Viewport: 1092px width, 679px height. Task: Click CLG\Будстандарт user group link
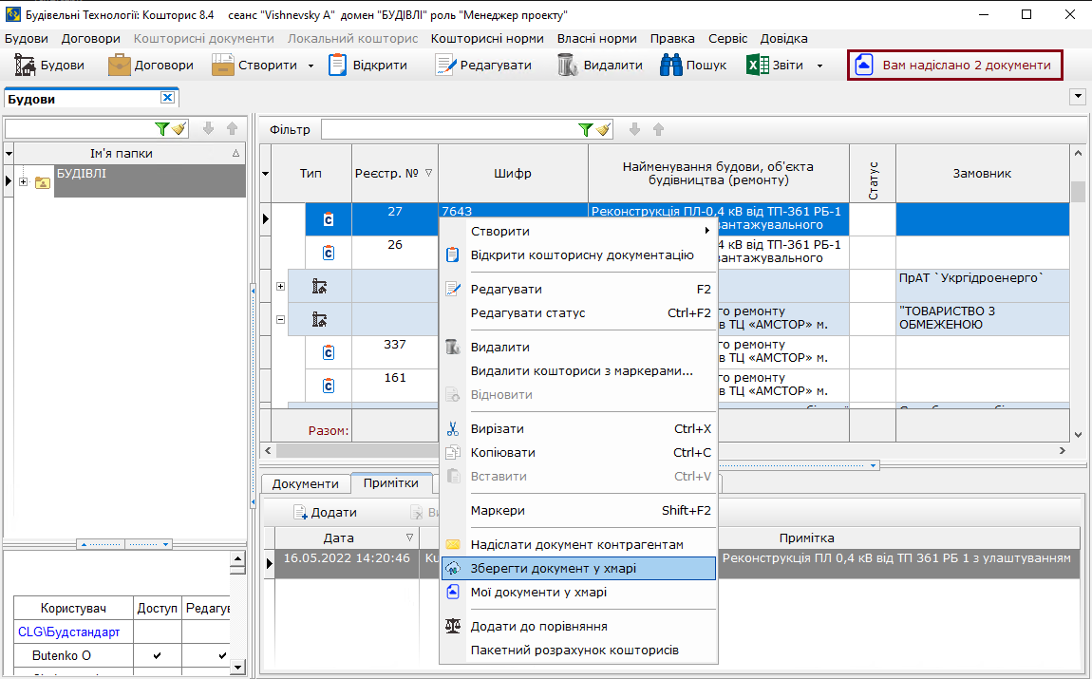pos(69,632)
